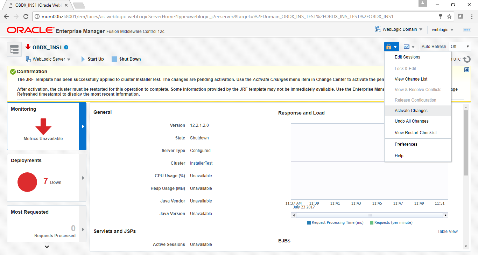Click the Shut Down button
The image size is (478, 255).
(x=126, y=59)
